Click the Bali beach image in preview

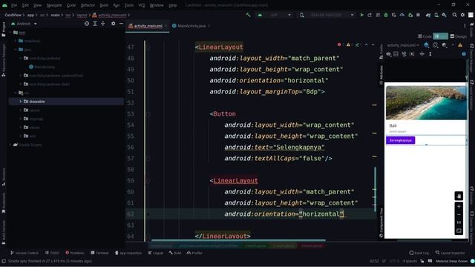coord(426,102)
